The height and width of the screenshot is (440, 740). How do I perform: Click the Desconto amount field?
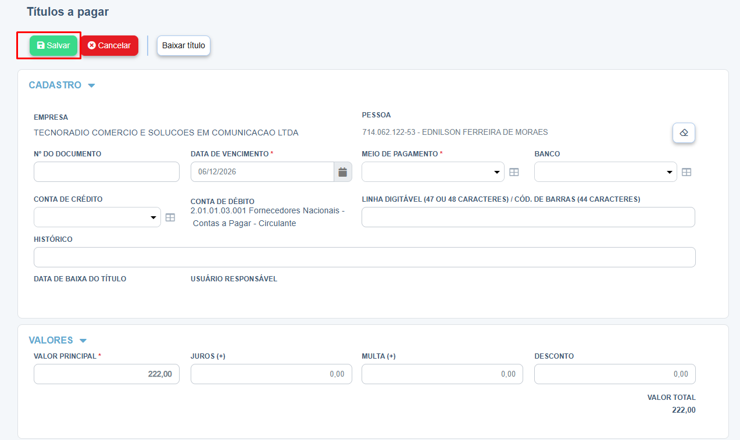click(x=614, y=374)
